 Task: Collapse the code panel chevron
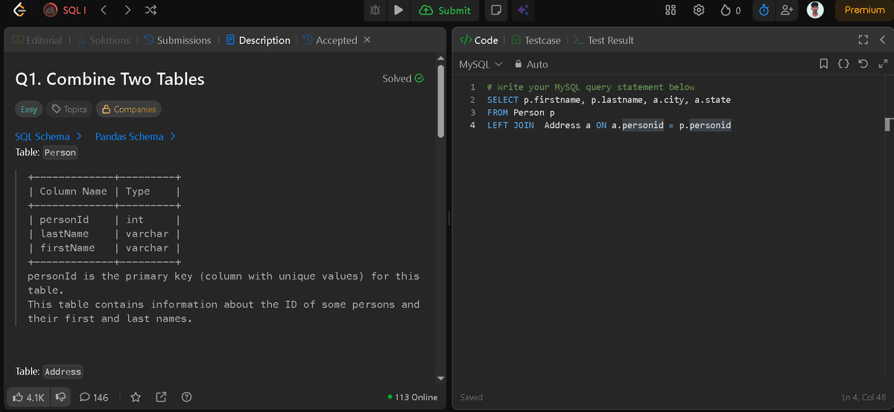coord(882,39)
